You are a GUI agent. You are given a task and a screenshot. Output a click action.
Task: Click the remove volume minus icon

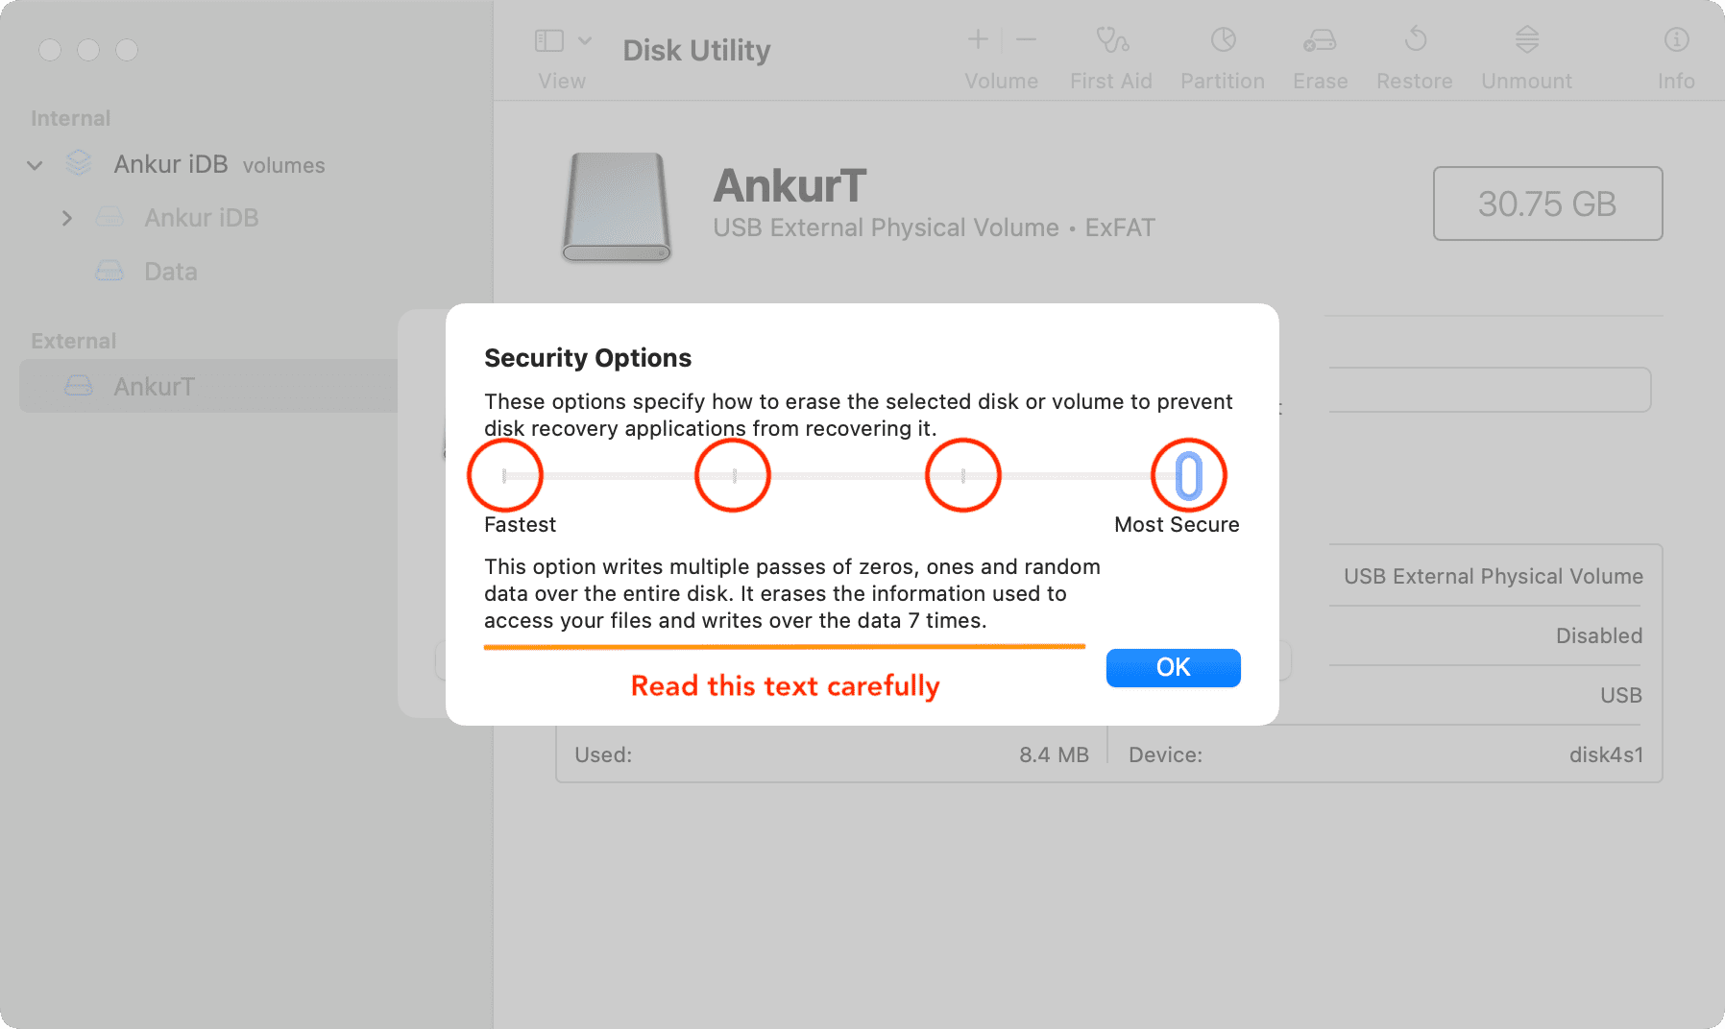(x=1026, y=39)
